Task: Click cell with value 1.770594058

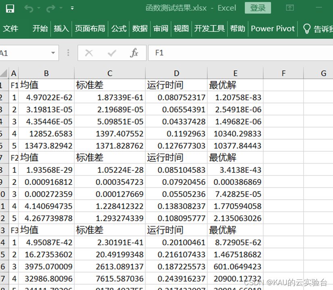Action: pyautogui.click(x=235, y=206)
